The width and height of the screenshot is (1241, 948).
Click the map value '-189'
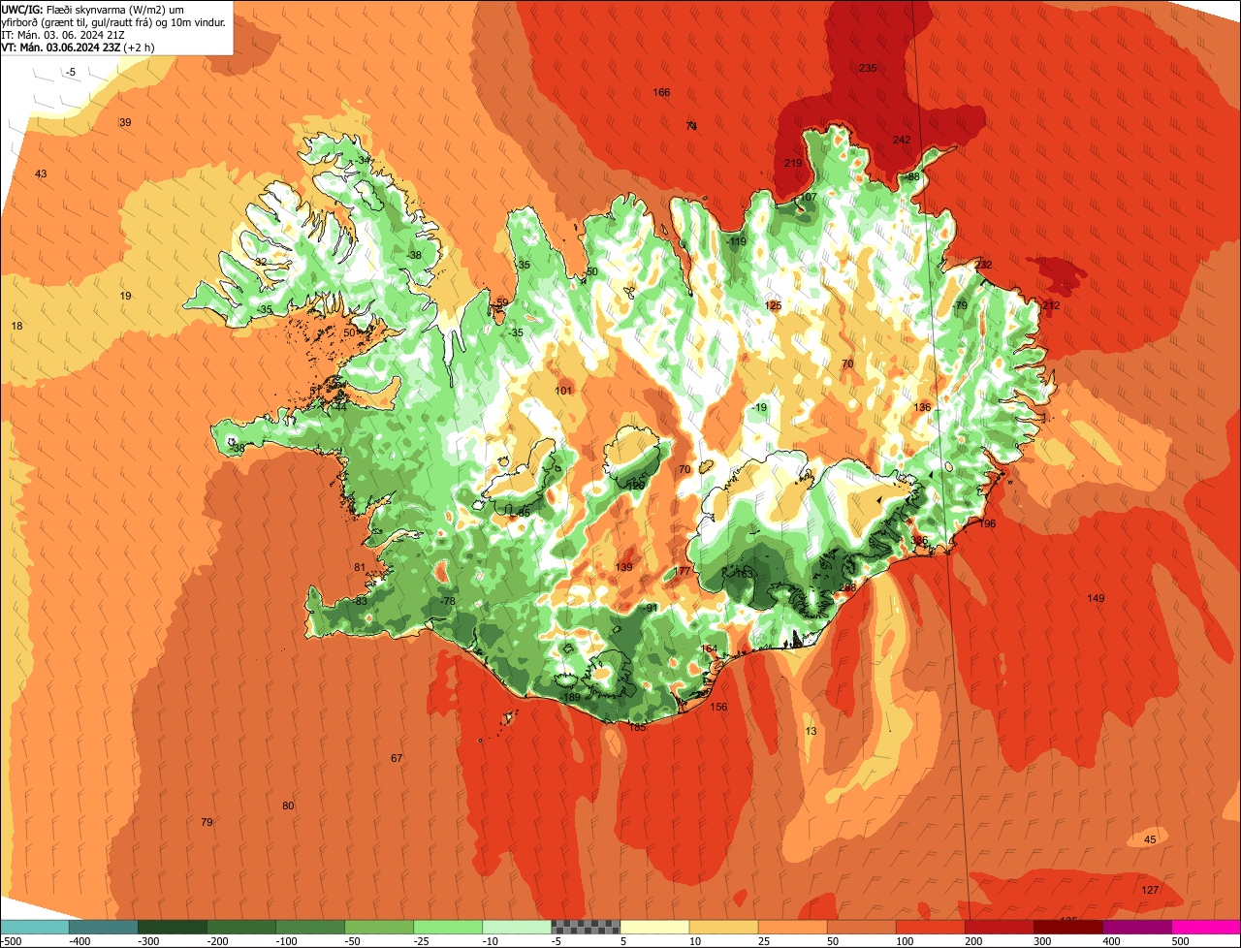pyautogui.click(x=570, y=697)
